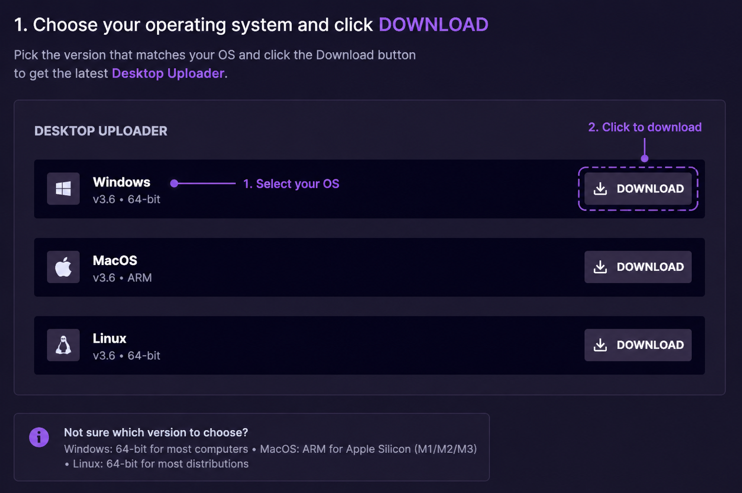Select the Windows row title
Screen dimensions: 742x493
tap(122, 182)
